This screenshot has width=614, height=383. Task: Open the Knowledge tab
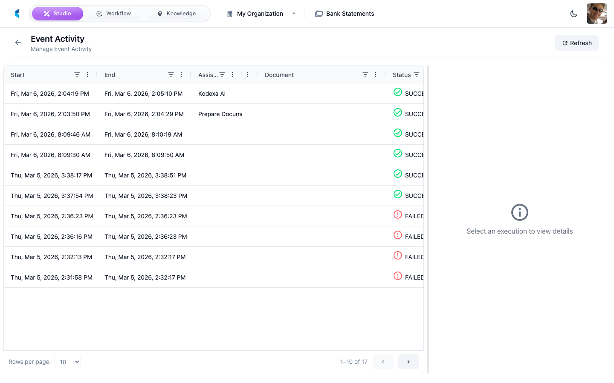click(177, 13)
